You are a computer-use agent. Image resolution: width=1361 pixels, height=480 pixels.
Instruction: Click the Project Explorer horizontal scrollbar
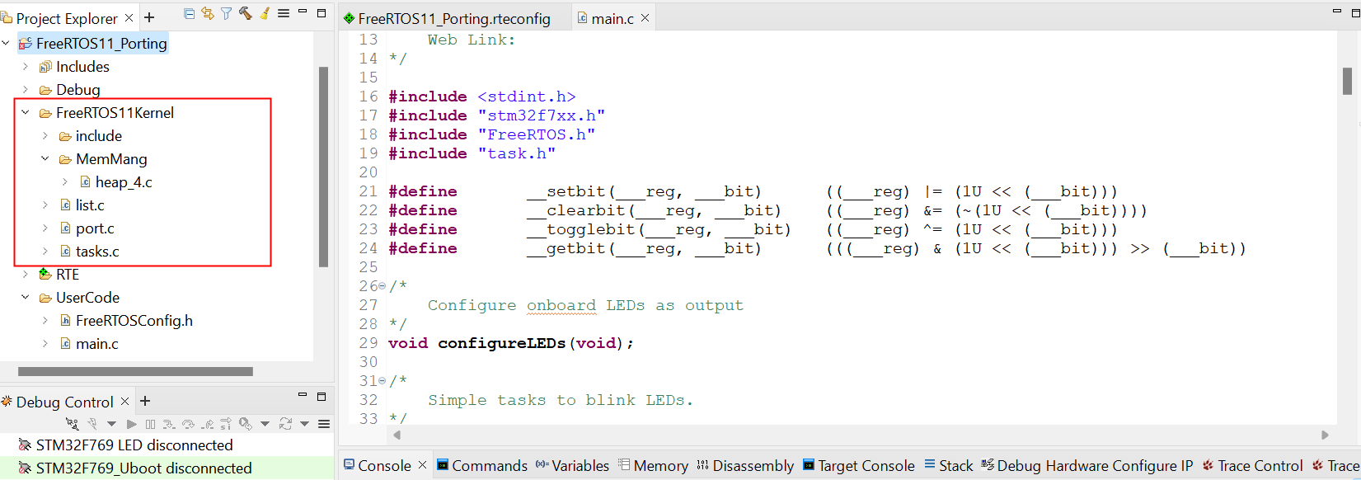point(135,372)
